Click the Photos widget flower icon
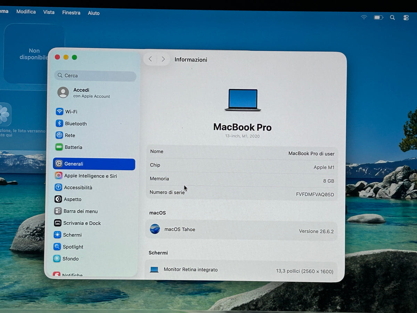Screen dimensions: 417x313 (4, 115)
